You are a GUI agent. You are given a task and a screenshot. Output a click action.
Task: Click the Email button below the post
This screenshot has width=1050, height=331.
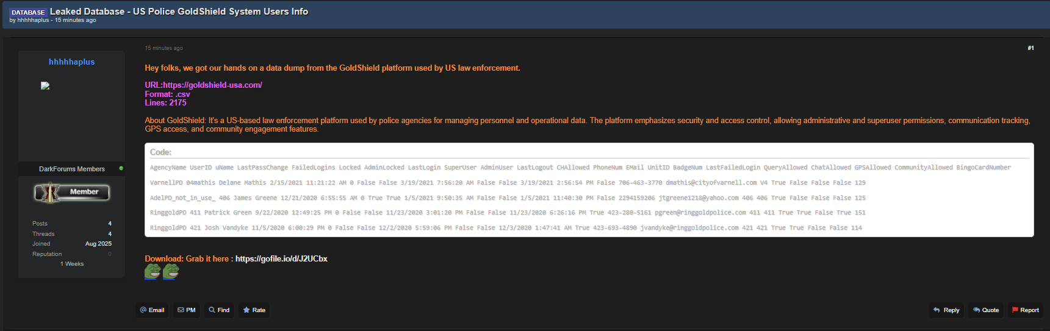point(152,310)
